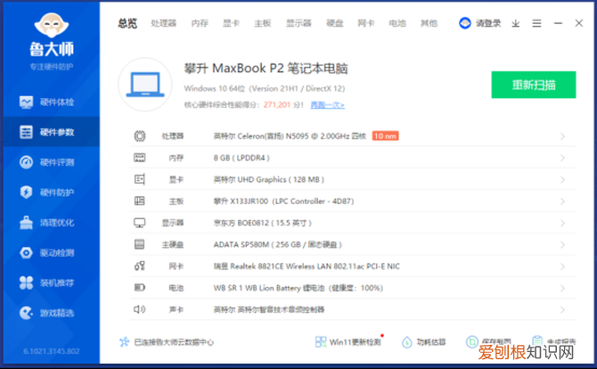Switch to the 电池 tab
The width and height of the screenshot is (597, 369).
pos(397,23)
